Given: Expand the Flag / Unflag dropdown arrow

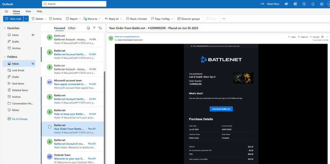Looking at the screenshot, I should pyautogui.click(x=172, y=19).
